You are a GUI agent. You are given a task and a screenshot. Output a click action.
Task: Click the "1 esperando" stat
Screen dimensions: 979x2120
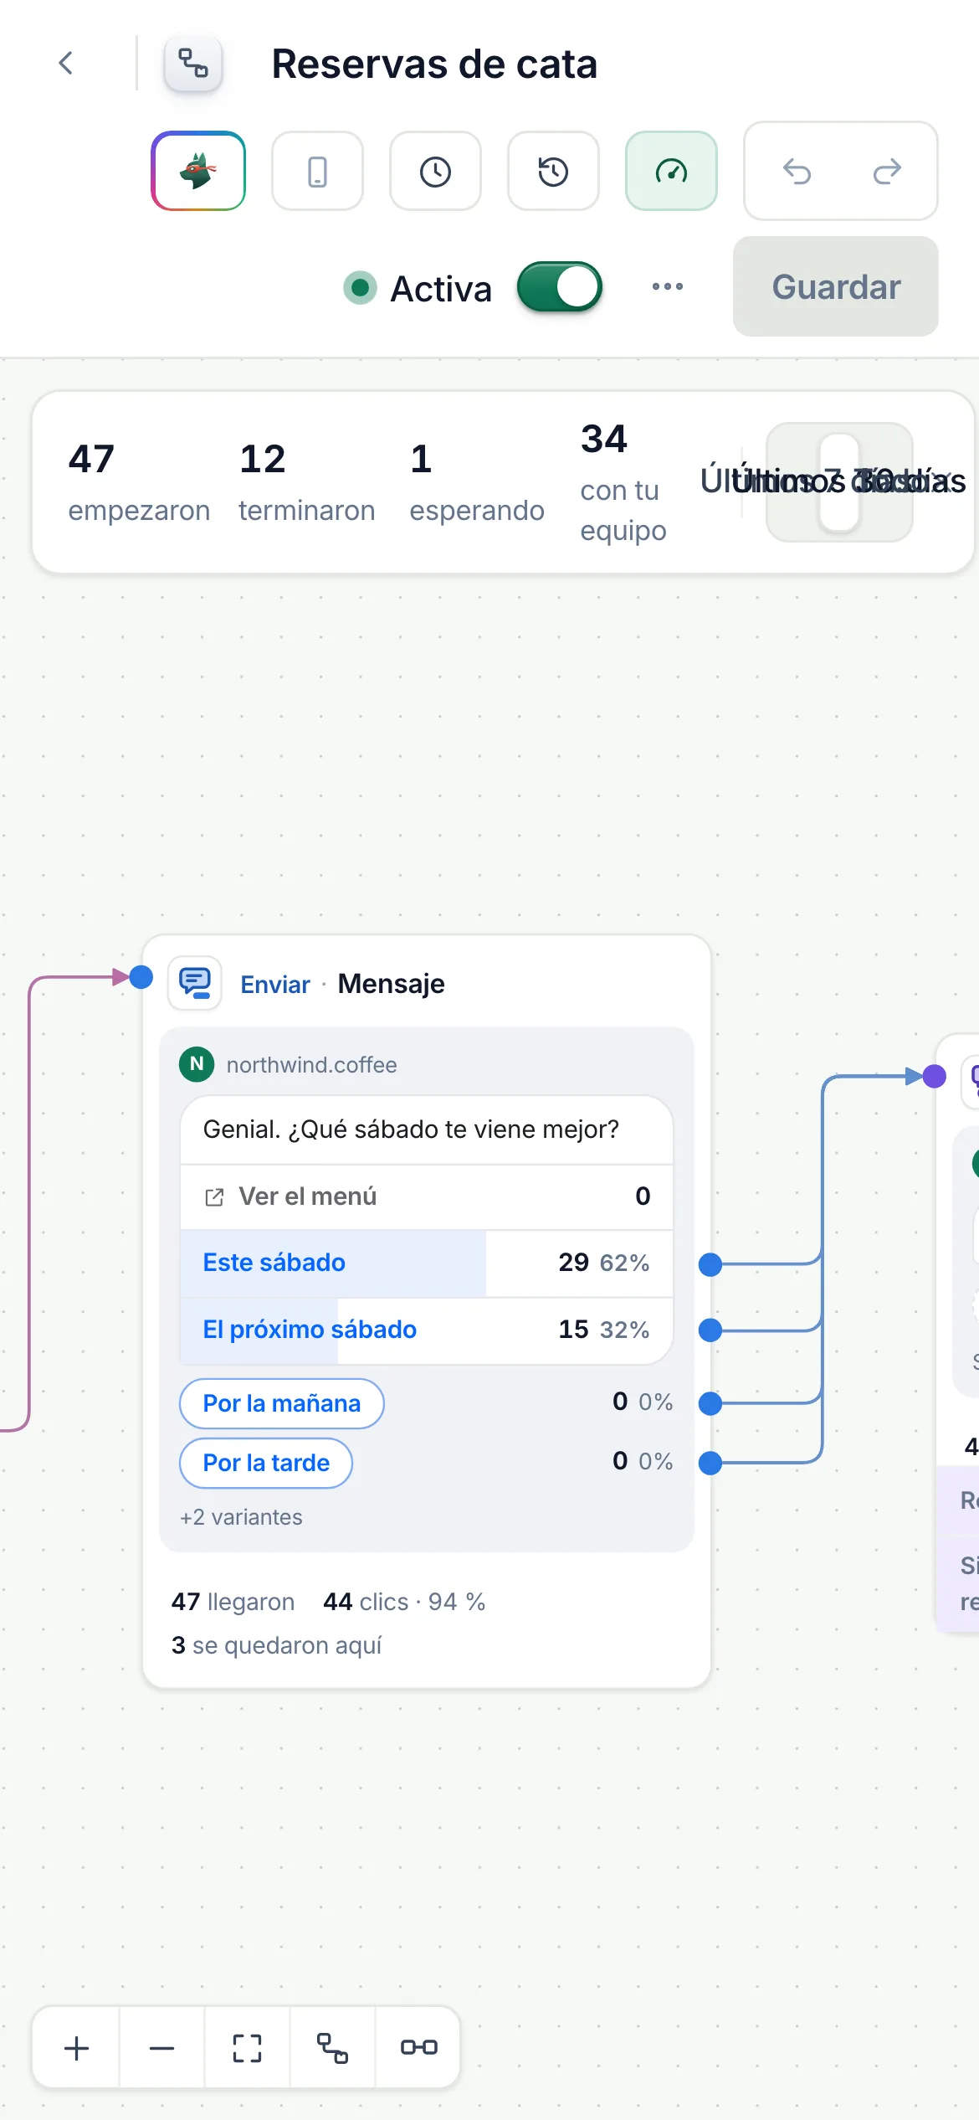(477, 482)
